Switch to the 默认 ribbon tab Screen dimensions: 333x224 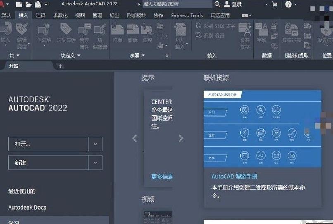tap(6, 15)
